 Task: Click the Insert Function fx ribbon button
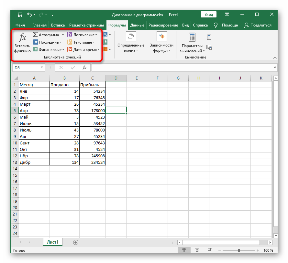coord(22,42)
